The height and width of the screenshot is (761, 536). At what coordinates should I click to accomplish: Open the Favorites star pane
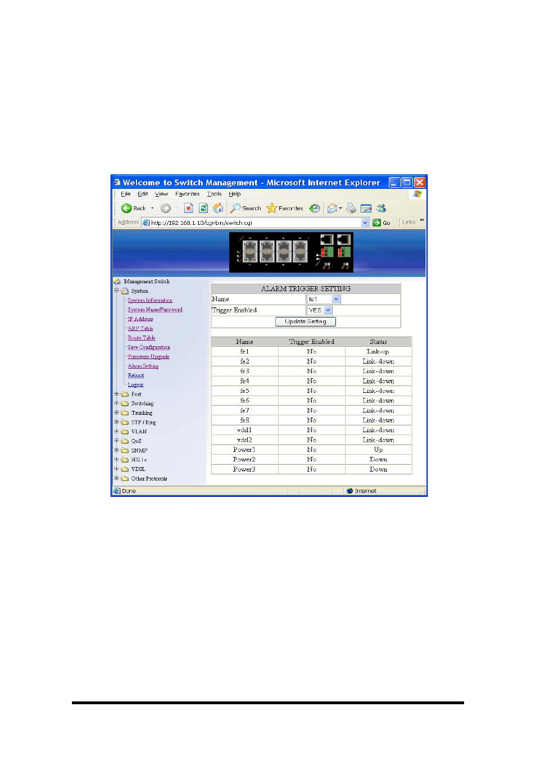(x=285, y=208)
